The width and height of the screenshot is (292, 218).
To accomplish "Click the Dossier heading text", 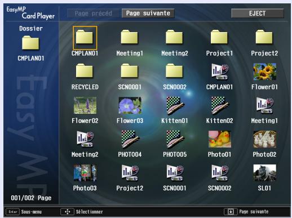I will [31, 29].
